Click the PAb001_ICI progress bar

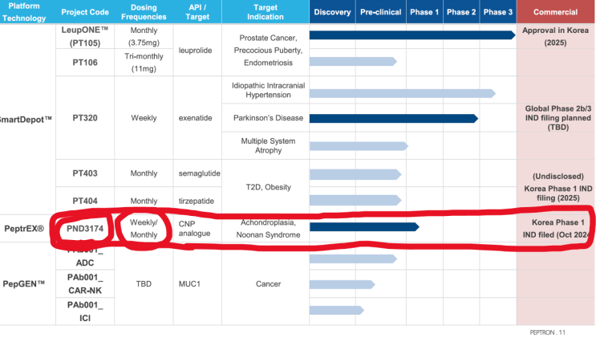click(337, 311)
